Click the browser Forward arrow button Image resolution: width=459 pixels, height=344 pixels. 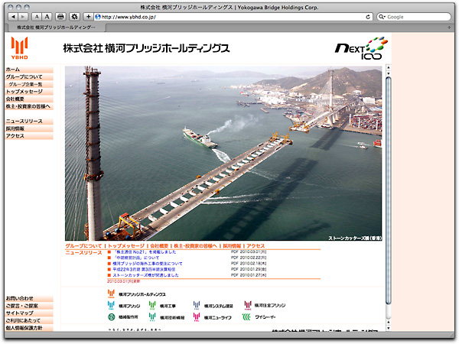pos(24,16)
